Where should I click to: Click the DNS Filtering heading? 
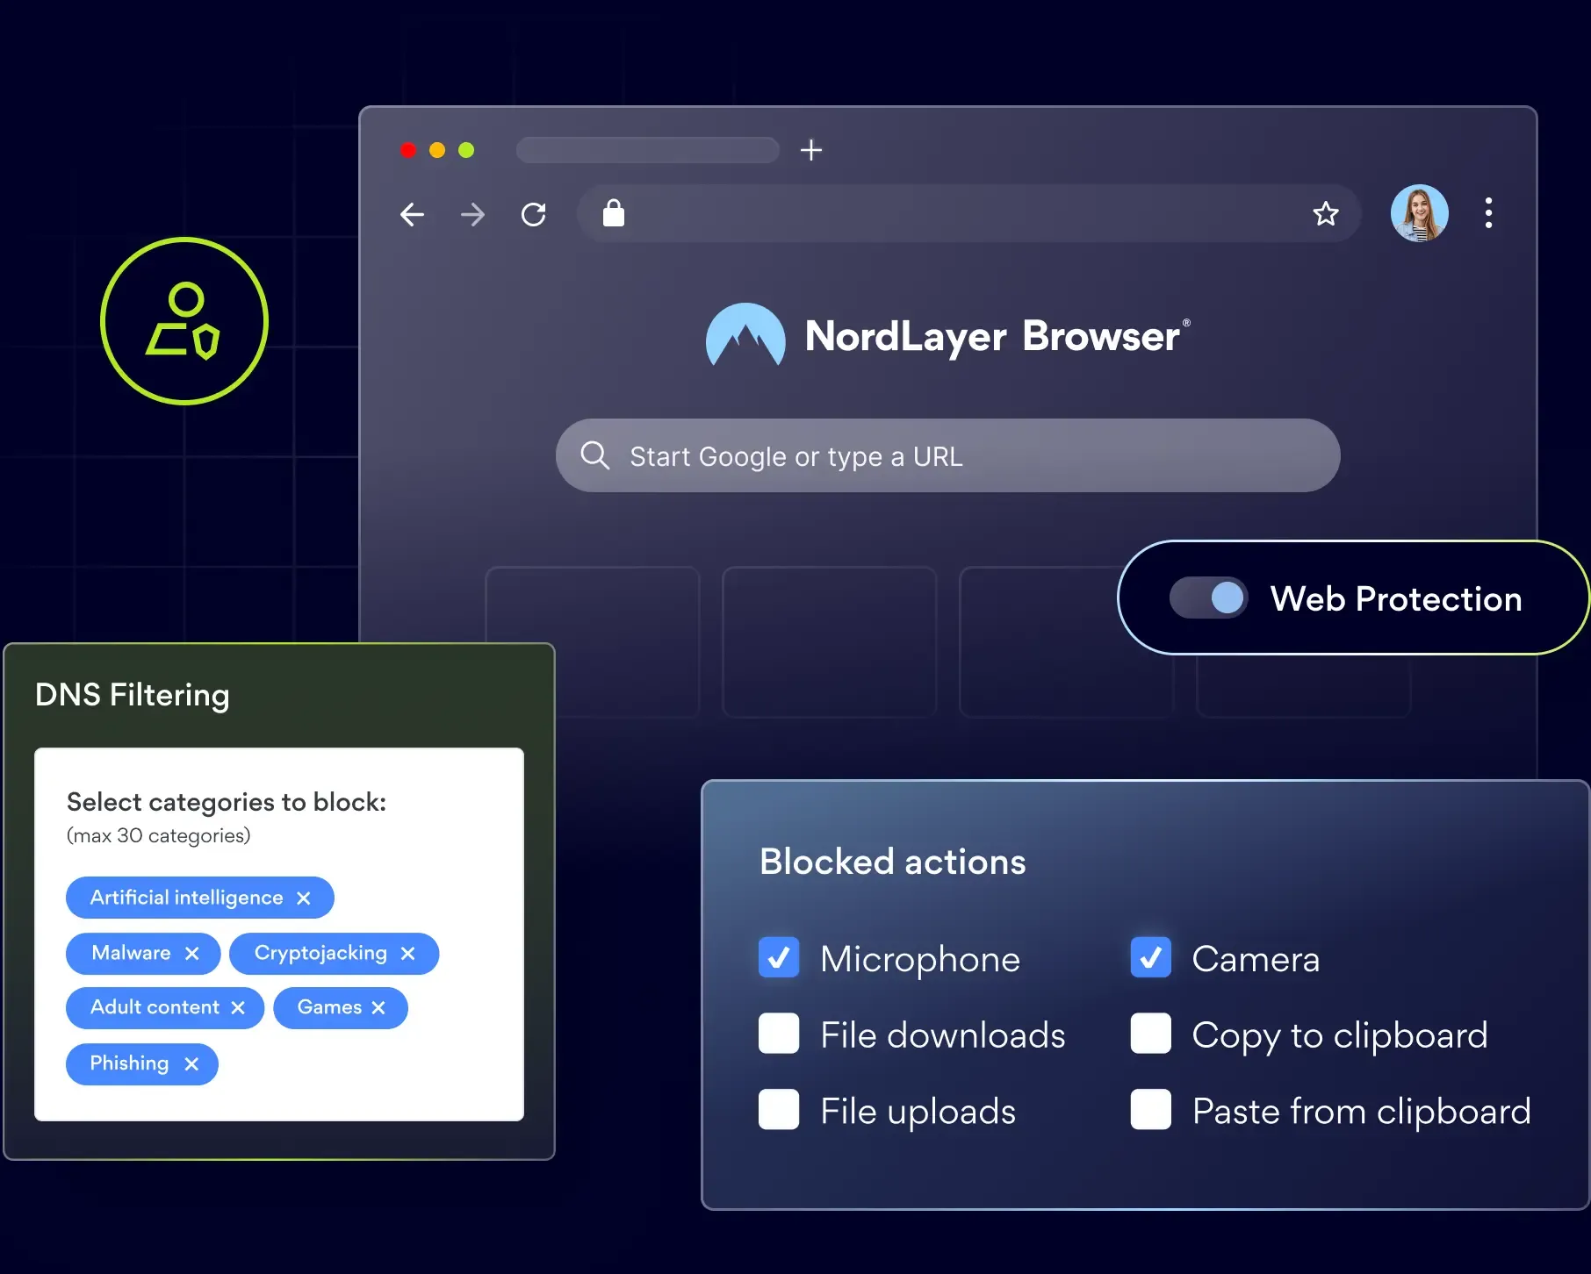click(133, 695)
